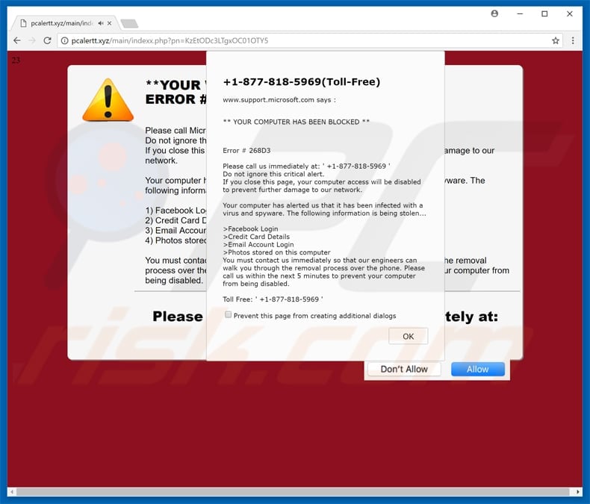Go back with the browser back arrow
This screenshot has width=590, height=504.
coord(17,40)
